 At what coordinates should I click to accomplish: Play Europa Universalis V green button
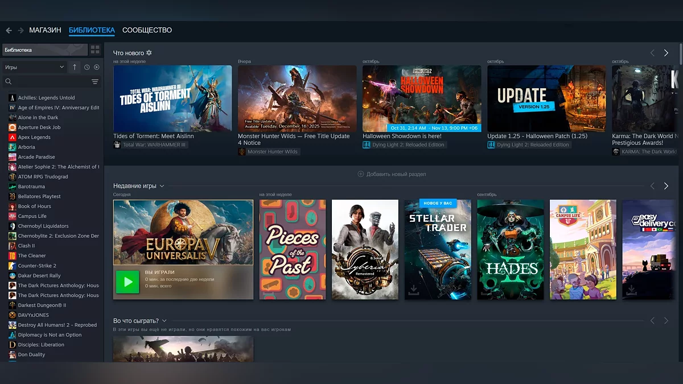(x=127, y=282)
